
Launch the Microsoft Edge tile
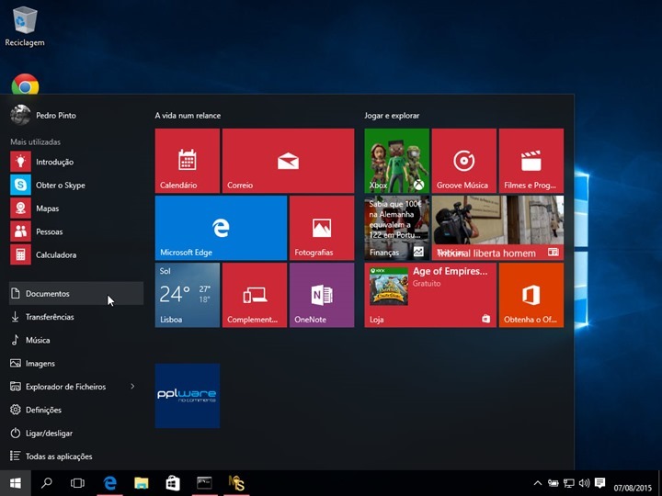pos(221,228)
